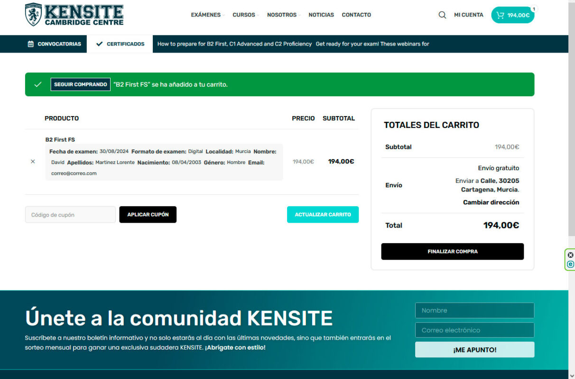This screenshot has width=575, height=379.
Task: Subscribe with the ¡Me Apunto! button
Action: [x=474, y=350]
